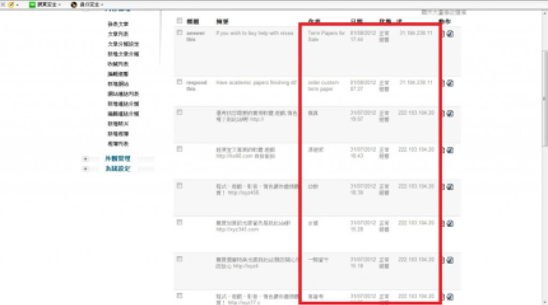Click the checkmark icon for the 31/07/2012 18:43 row
Screen dimensions: 548x305
451,151
